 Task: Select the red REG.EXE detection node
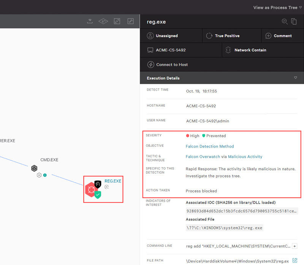click(x=91, y=190)
